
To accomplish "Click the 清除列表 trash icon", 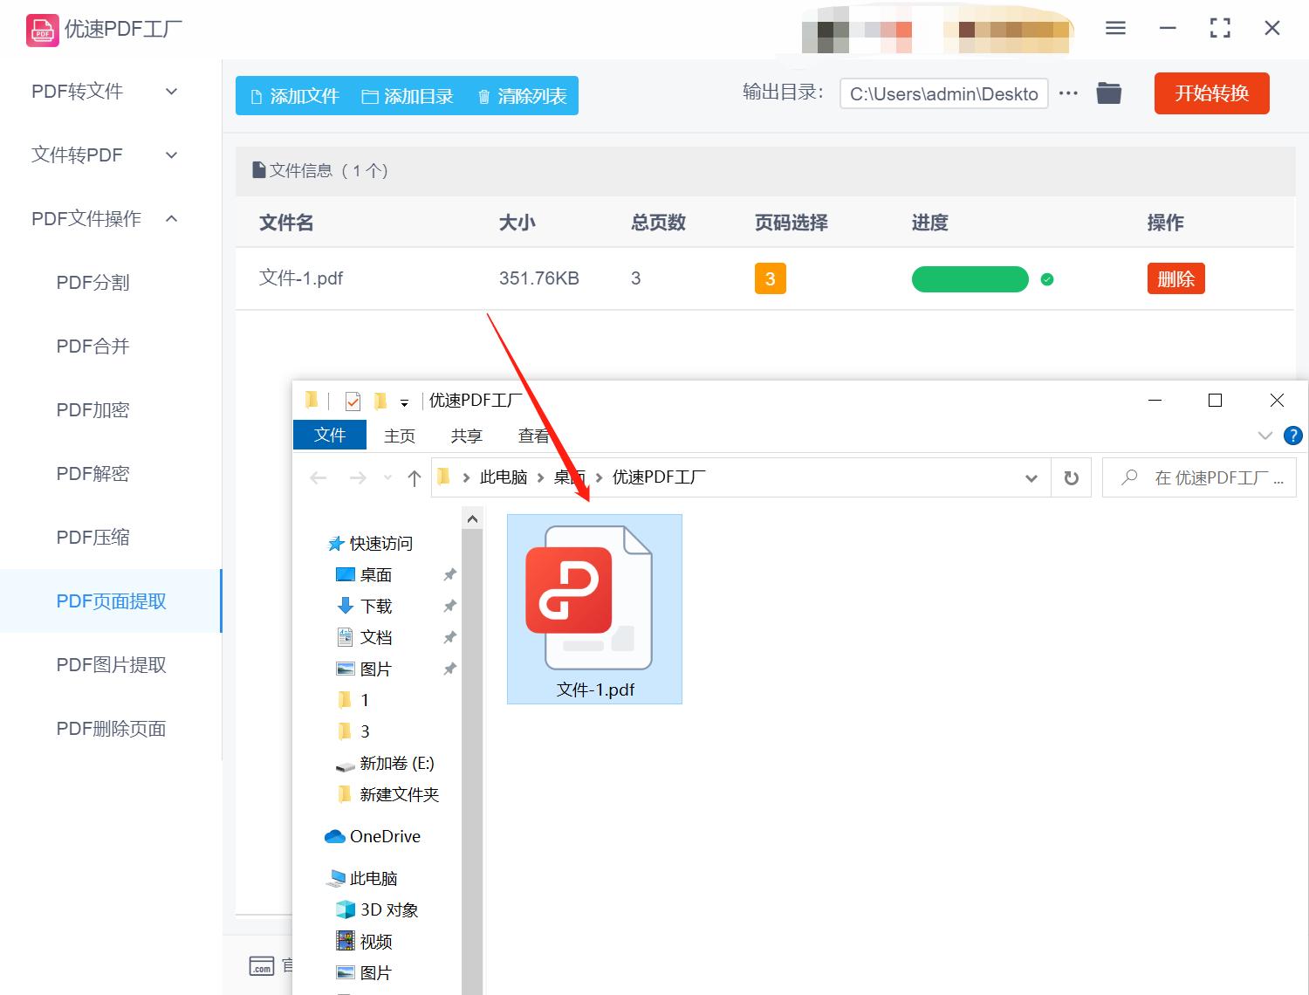I will (485, 96).
